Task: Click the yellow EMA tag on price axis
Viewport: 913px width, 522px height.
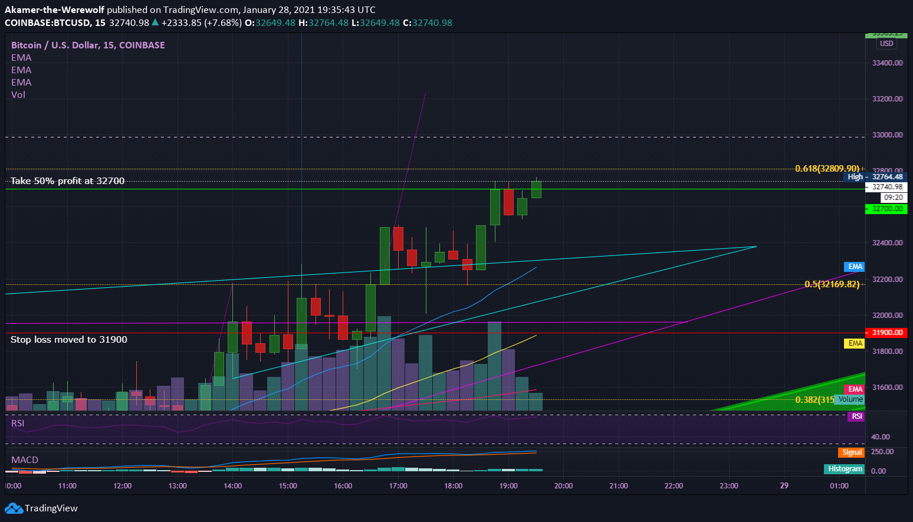Action: click(855, 343)
